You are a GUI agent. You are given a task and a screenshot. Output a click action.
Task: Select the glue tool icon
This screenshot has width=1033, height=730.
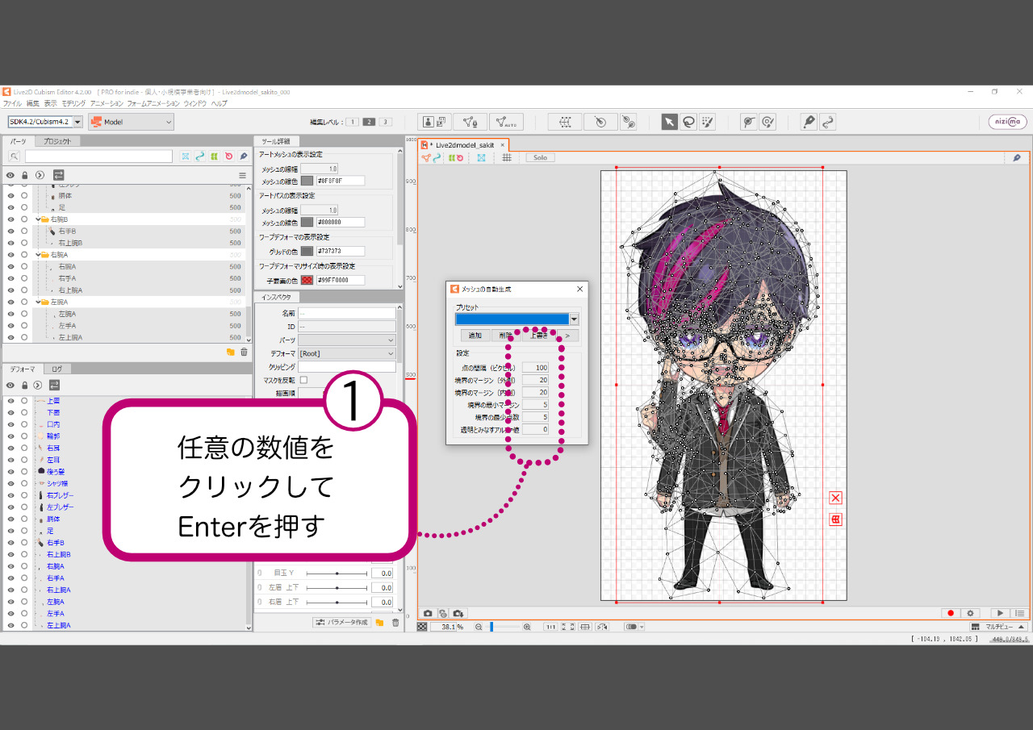coord(629,122)
